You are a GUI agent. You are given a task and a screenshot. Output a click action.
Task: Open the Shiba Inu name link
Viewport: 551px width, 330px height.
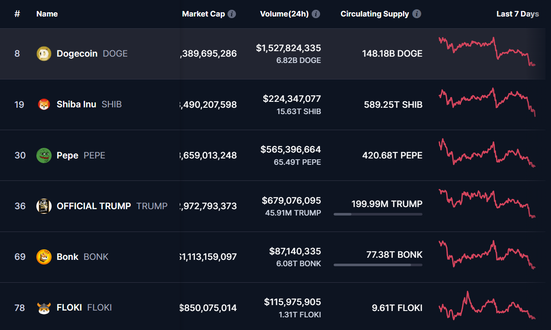pyautogui.click(x=77, y=104)
